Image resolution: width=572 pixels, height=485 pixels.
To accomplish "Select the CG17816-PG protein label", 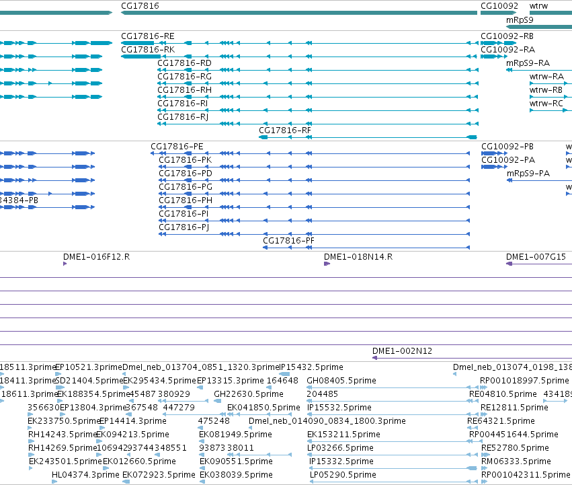I will pos(186,187).
